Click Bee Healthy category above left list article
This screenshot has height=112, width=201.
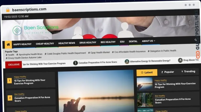coord(19,94)
